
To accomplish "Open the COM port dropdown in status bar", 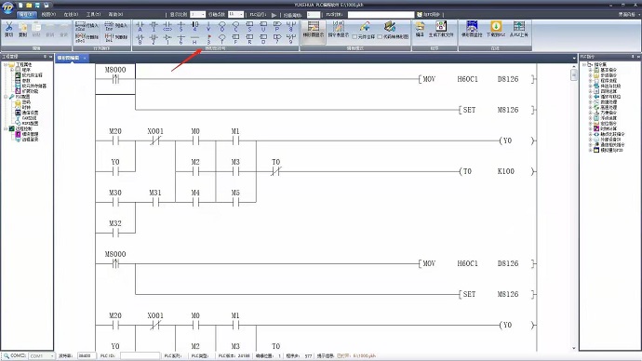I will point(41,356).
